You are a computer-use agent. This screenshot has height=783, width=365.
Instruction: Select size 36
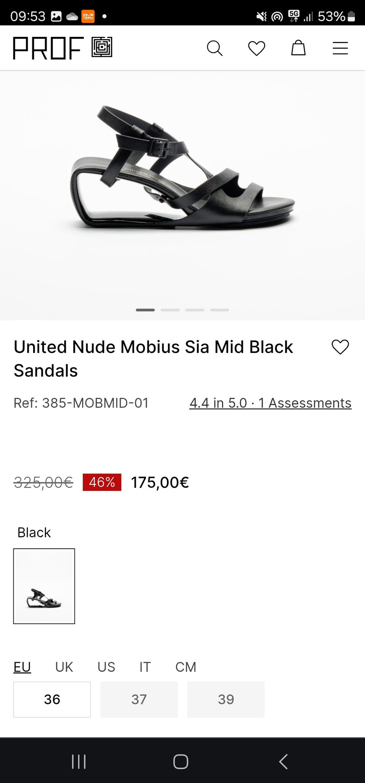click(x=52, y=699)
